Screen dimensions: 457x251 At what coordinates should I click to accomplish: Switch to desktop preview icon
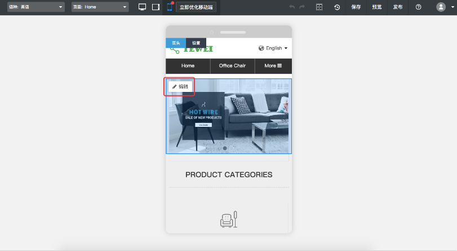click(x=142, y=7)
